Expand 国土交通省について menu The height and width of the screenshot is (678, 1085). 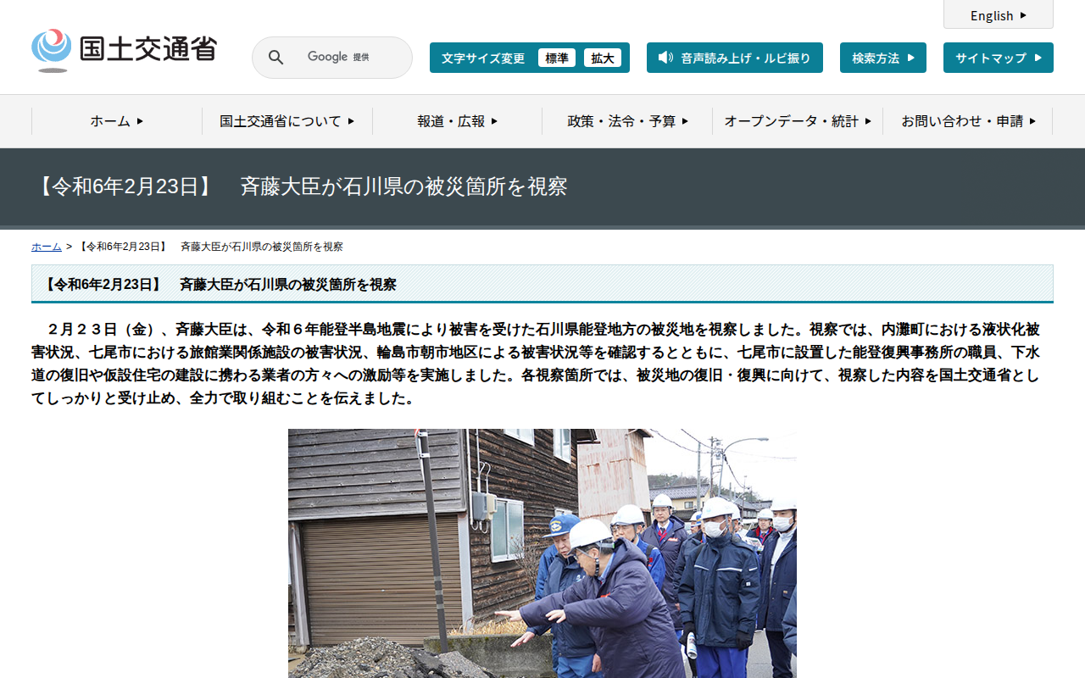click(287, 121)
